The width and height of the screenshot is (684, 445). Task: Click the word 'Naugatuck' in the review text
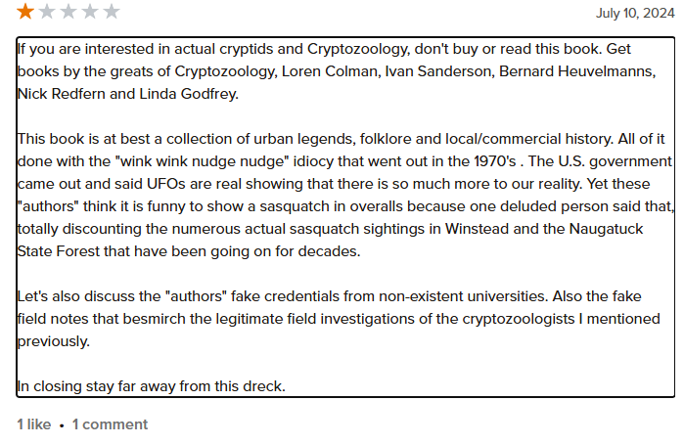(606, 229)
